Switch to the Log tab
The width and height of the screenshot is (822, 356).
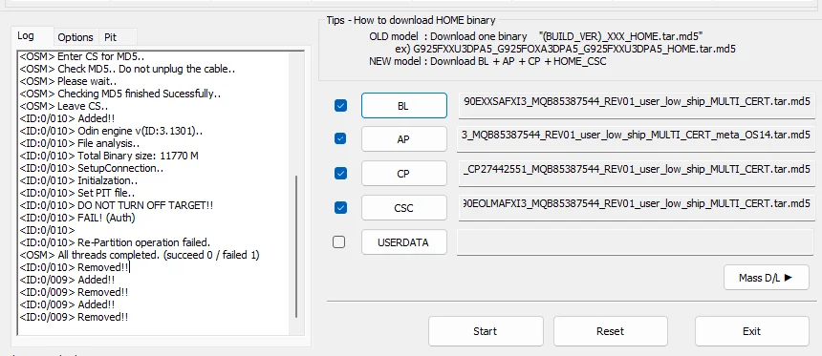[x=32, y=36]
